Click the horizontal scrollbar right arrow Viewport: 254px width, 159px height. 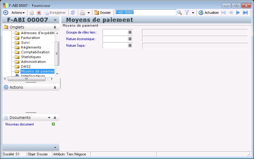tap(52, 79)
